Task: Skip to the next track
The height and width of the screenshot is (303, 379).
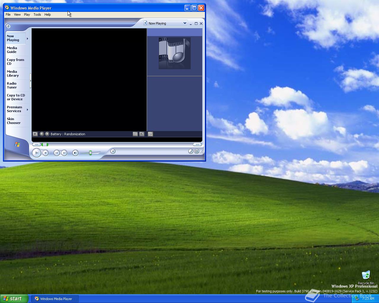Action: pyautogui.click(x=64, y=153)
